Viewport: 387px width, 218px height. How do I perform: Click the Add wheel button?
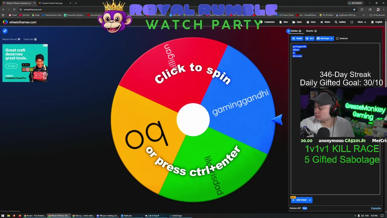pyautogui.click(x=299, y=200)
